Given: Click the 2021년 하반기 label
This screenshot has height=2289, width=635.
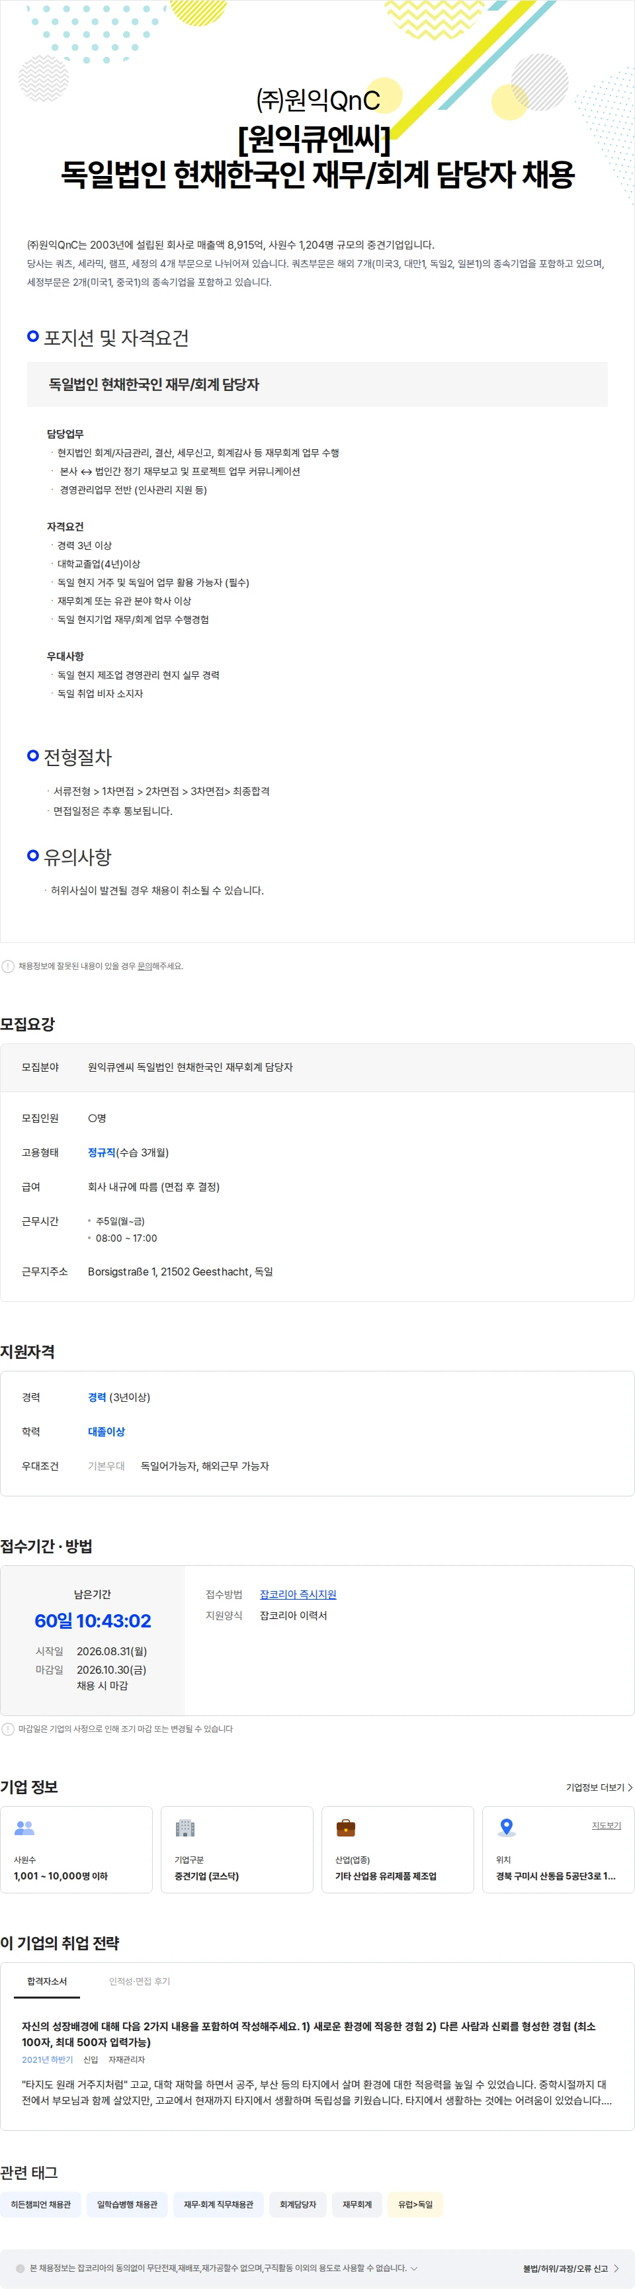Looking at the screenshot, I should (47, 2059).
